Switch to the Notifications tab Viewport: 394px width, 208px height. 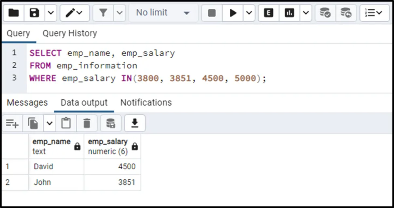click(146, 103)
